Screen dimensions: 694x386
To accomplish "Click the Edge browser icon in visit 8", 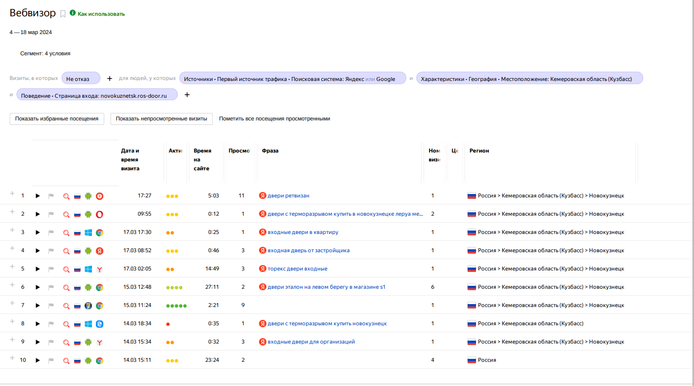I will (99, 324).
